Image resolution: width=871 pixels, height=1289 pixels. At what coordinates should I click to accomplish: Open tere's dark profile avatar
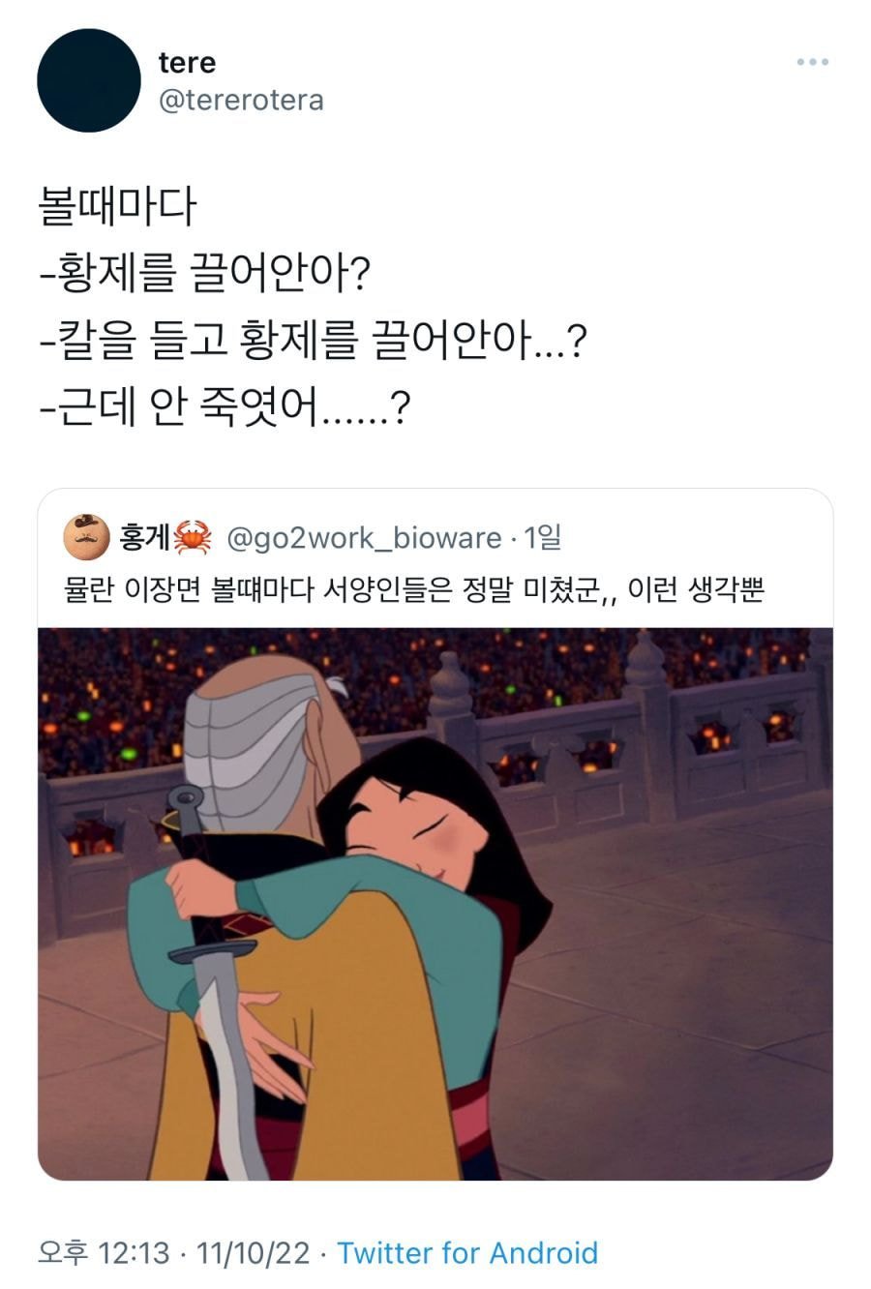pos(89,80)
